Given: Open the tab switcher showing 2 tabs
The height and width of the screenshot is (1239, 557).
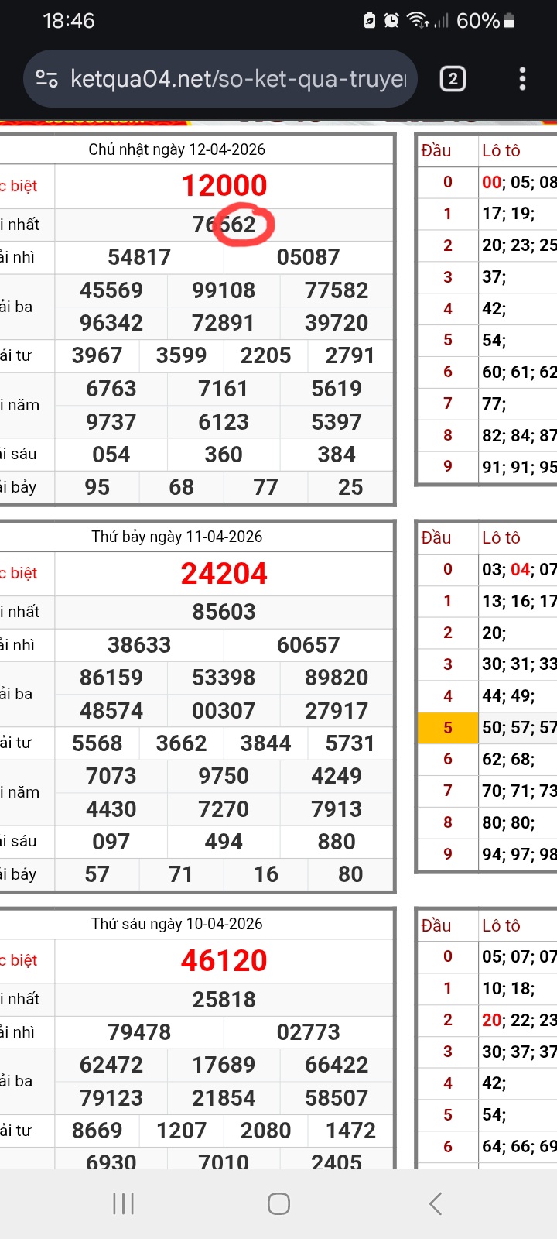Looking at the screenshot, I should 453,79.
